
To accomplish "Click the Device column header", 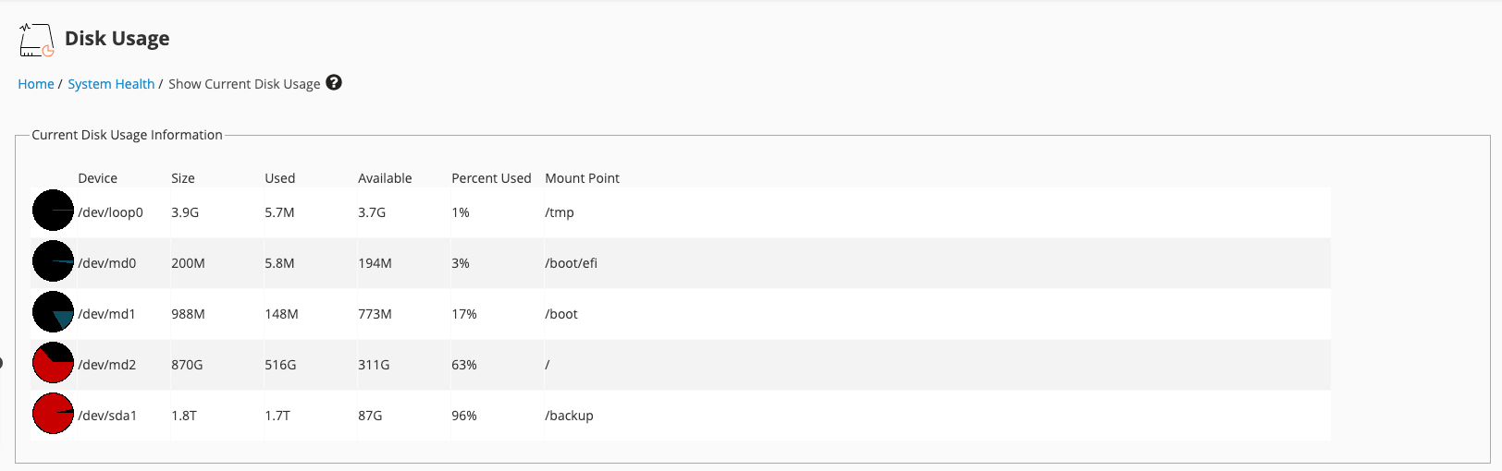I will pos(97,178).
